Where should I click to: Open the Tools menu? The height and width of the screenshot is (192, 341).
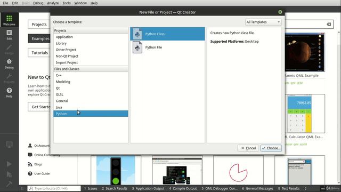click(x=66, y=3)
